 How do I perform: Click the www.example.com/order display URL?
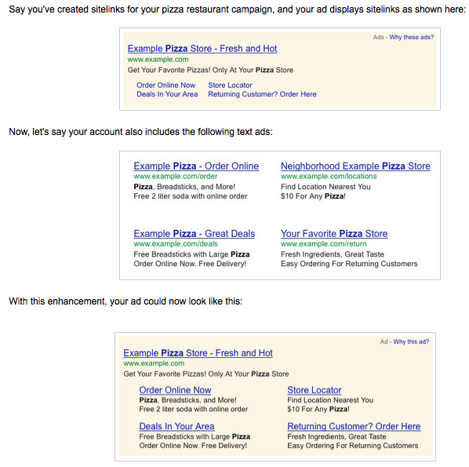[x=176, y=177]
